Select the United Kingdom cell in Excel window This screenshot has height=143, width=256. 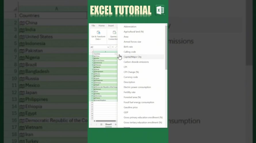[105, 100]
